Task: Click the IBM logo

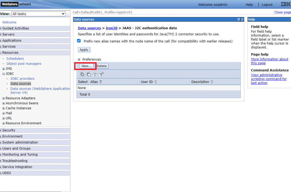Action: coord(285,4)
